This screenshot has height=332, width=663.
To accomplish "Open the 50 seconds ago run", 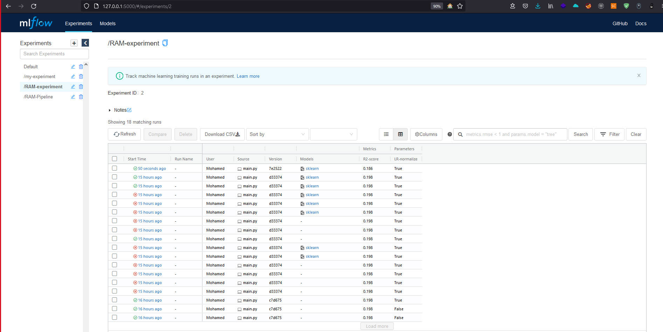I will [152, 168].
